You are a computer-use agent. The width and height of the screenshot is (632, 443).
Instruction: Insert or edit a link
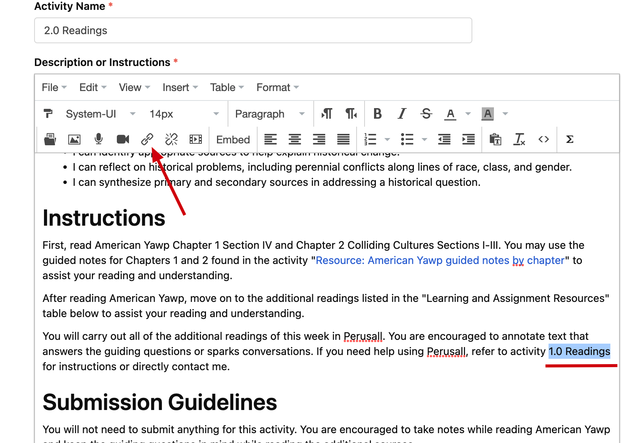147,139
